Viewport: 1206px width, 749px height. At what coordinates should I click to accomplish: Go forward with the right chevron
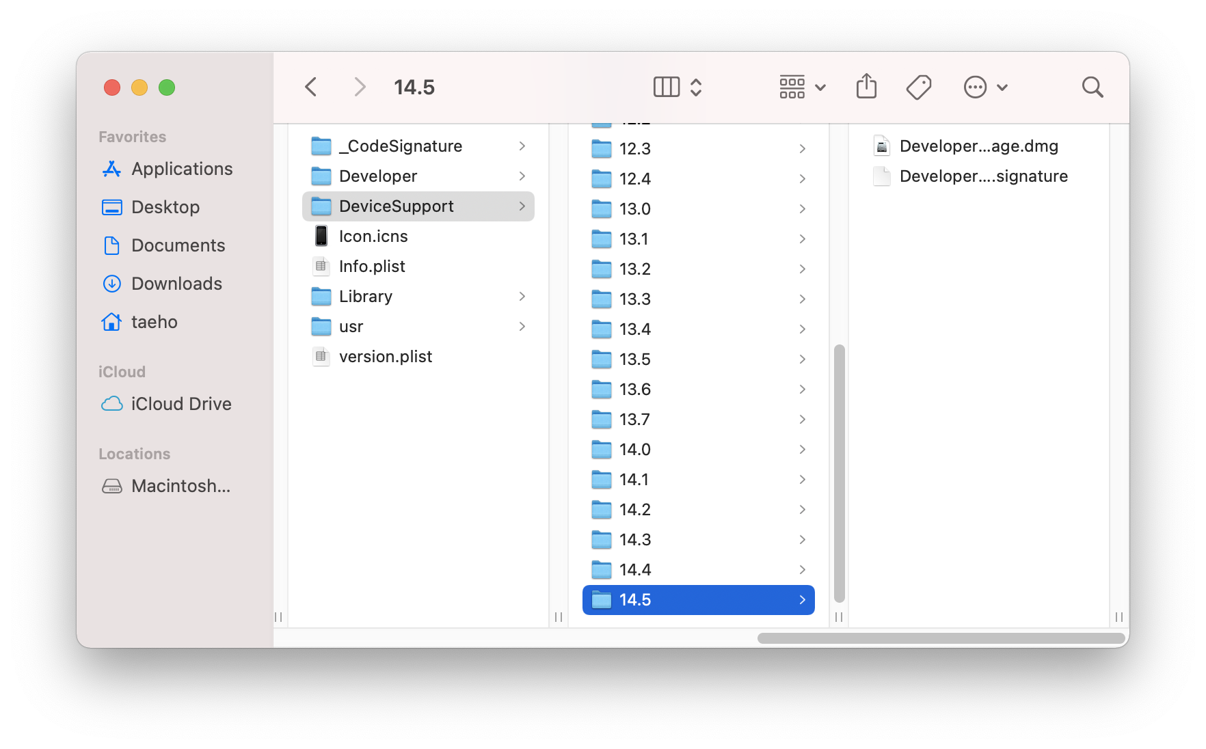360,87
